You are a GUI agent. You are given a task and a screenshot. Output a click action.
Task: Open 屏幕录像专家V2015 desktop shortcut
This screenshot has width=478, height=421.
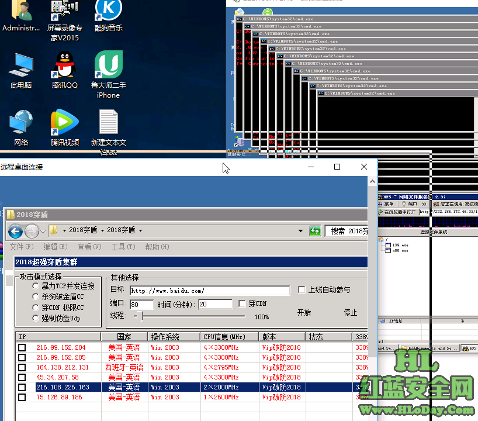pos(65,20)
